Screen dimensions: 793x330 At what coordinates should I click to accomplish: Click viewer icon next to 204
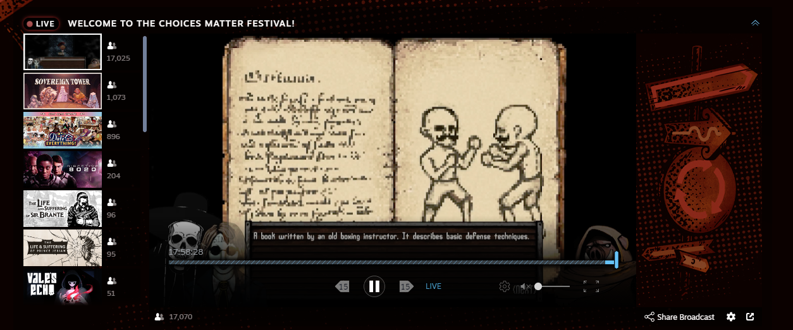(x=112, y=163)
